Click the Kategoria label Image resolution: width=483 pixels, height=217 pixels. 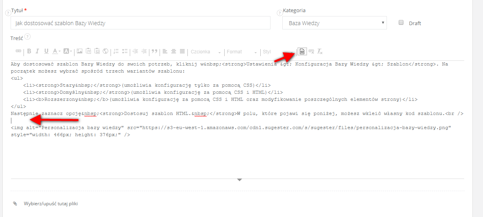[294, 11]
